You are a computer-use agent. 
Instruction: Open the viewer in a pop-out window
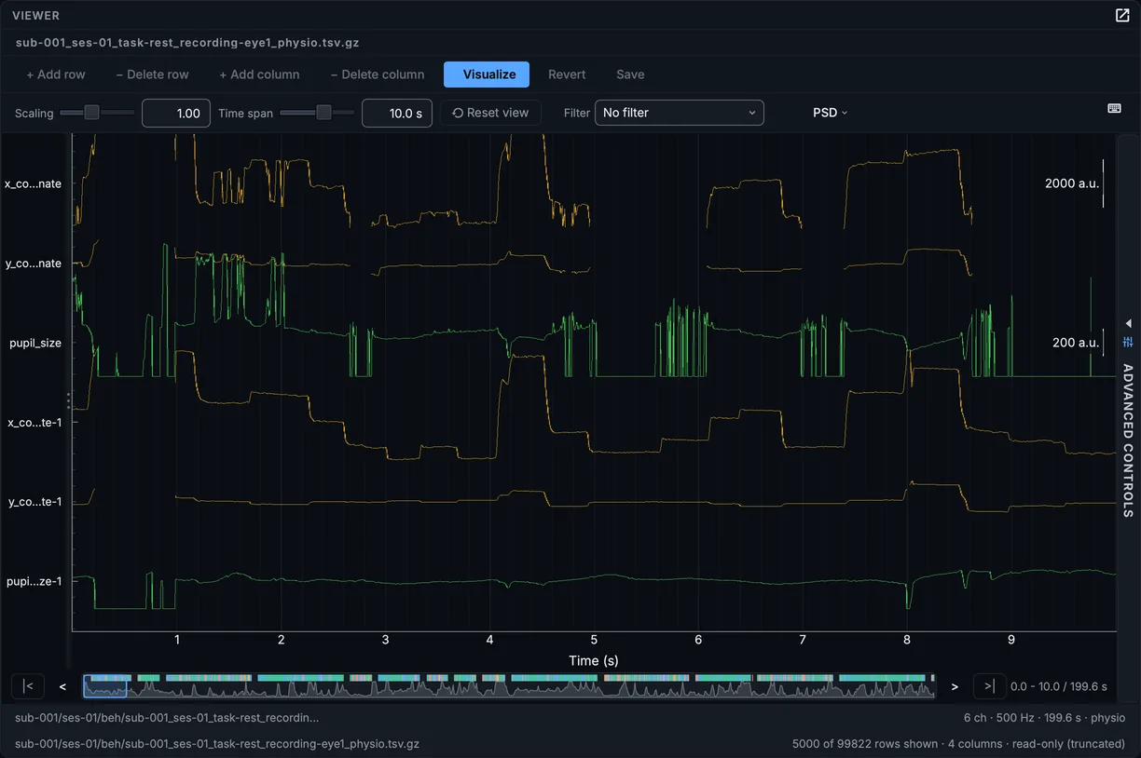1122,15
